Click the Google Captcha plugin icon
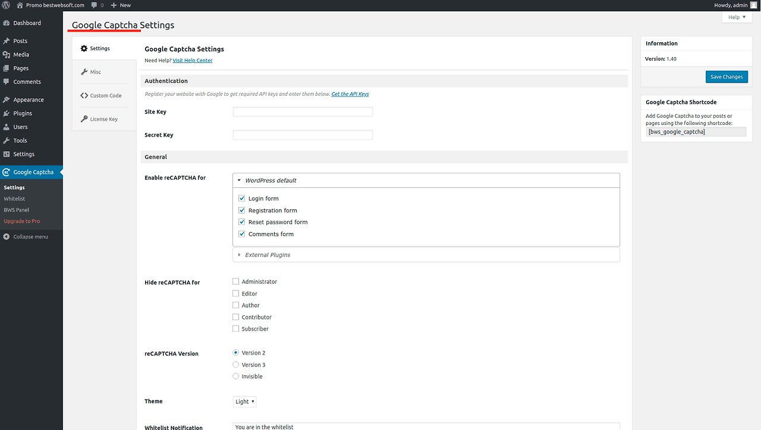The height and width of the screenshot is (430, 761). click(x=7, y=172)
